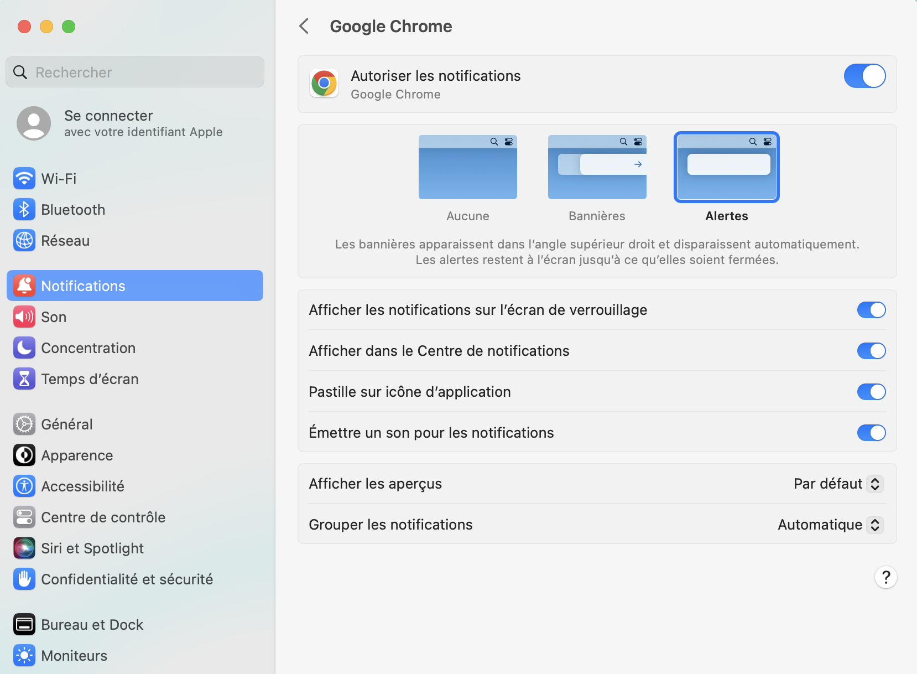Select the Siri et Spotlight icon
917x674 pixels.
tap(24, 548)
